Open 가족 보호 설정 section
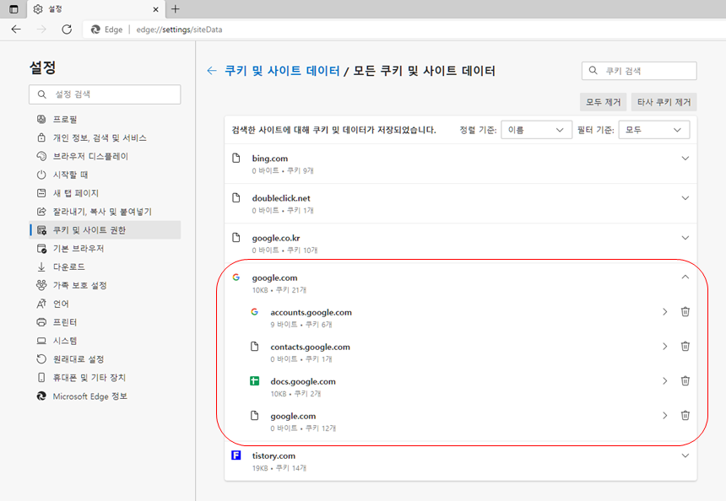The height and width of the screenshot is (501, 726). (x=105, y=285)
